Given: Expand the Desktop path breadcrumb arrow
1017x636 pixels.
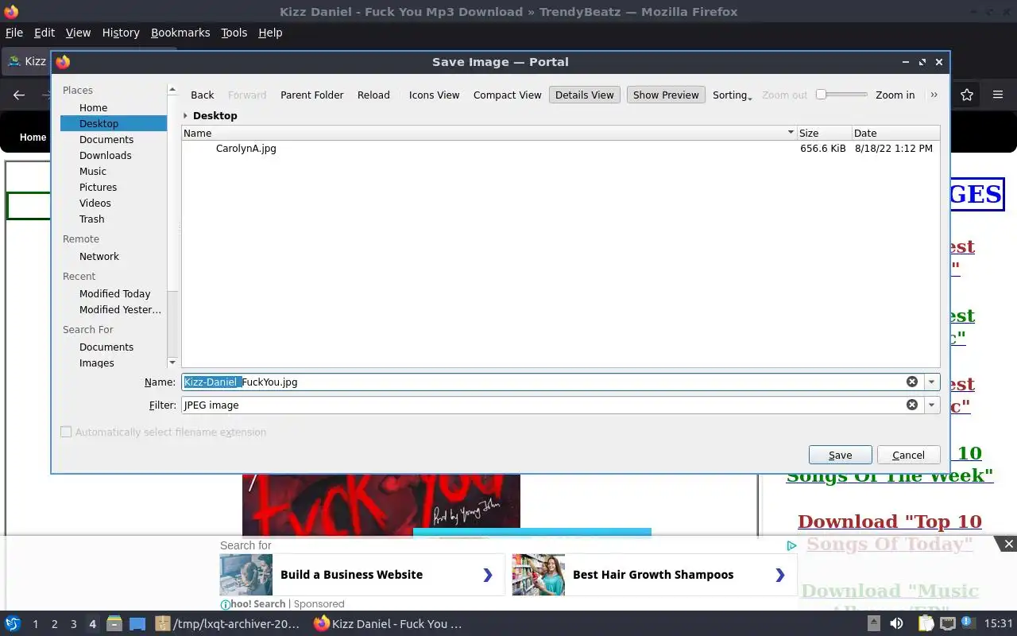Looking at the screenshot, I should [185, 115].
